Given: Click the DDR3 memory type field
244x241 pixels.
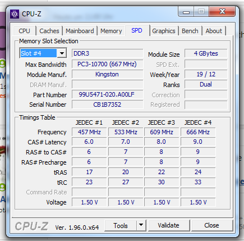Looking at the screenshot, I should (108, 53).
